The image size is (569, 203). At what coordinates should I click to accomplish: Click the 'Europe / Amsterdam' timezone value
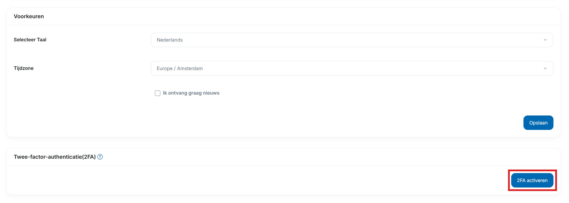(180, 68)
